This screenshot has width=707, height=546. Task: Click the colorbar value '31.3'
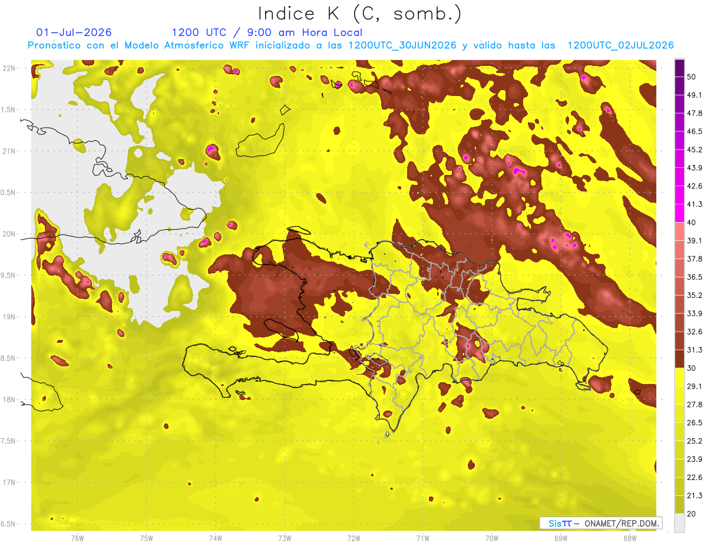695,350
